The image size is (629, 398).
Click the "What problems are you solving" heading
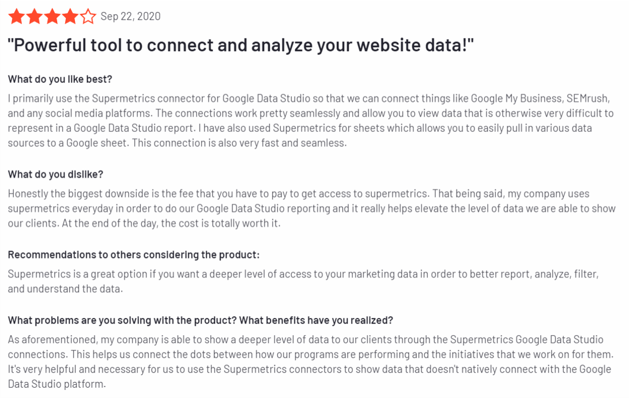(x=200, y=320)
